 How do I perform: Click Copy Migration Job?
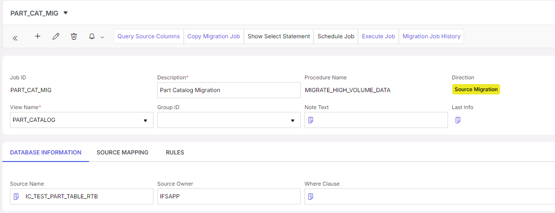214,36
